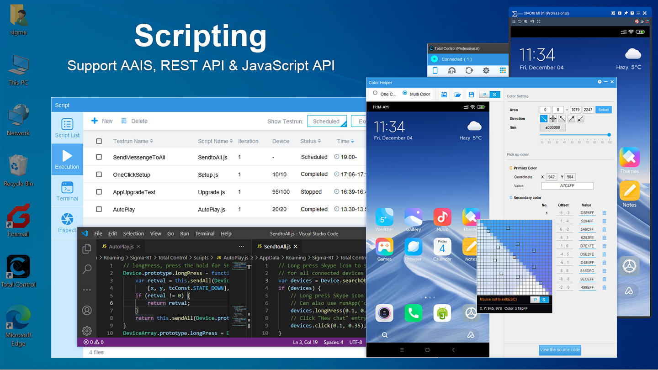Screen dimensions: 658x370
Task: Open Color Helper help question icon
Action: click(x=600, y=82)
